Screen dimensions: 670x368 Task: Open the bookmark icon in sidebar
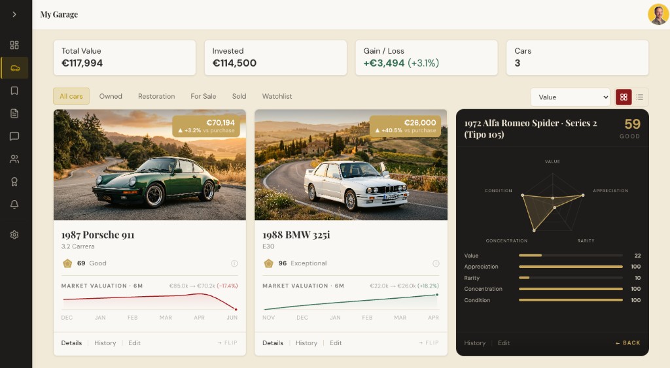[x=14, y=90]
